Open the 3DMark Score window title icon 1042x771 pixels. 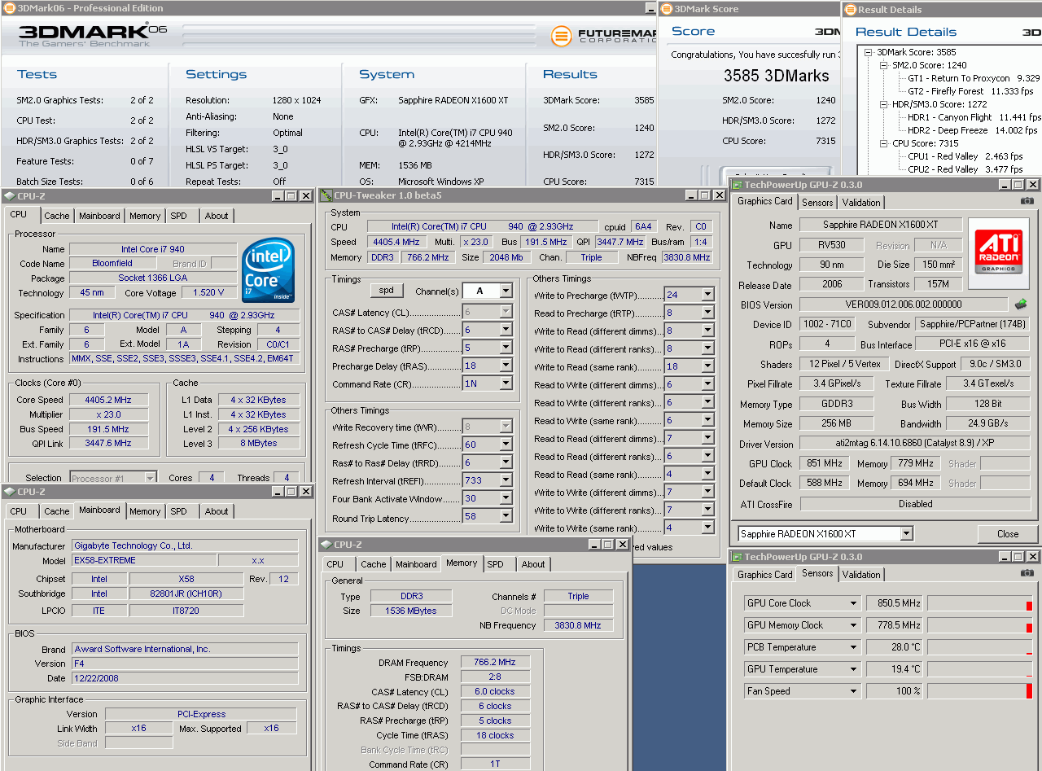[665, 9]
